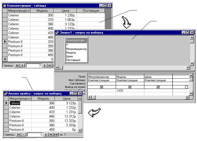197x141 pixels.
Task: Toggle show checkbox for Модель column
Action: 130,87
